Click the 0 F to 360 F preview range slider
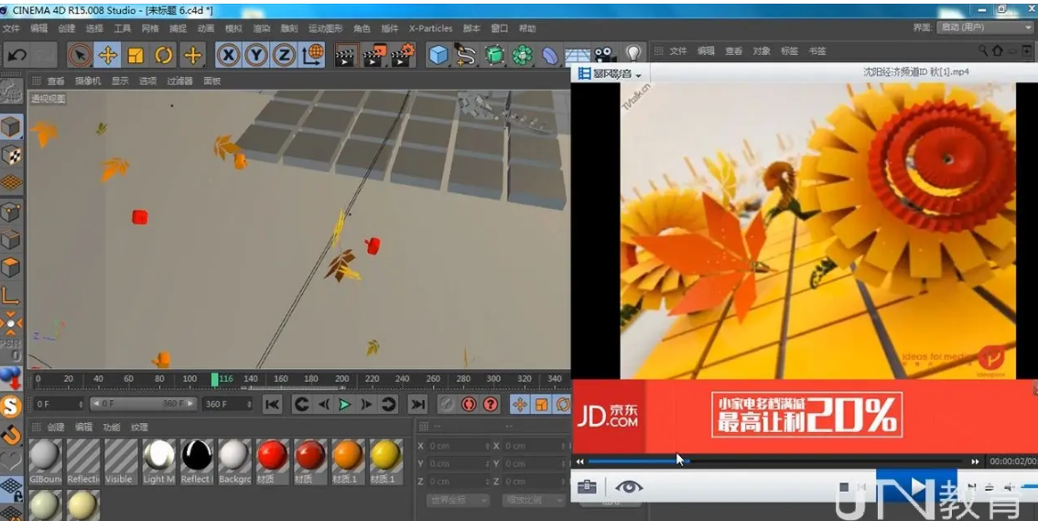The height and width of the screenshot is (521, 1038). click(x=143, y=404)
